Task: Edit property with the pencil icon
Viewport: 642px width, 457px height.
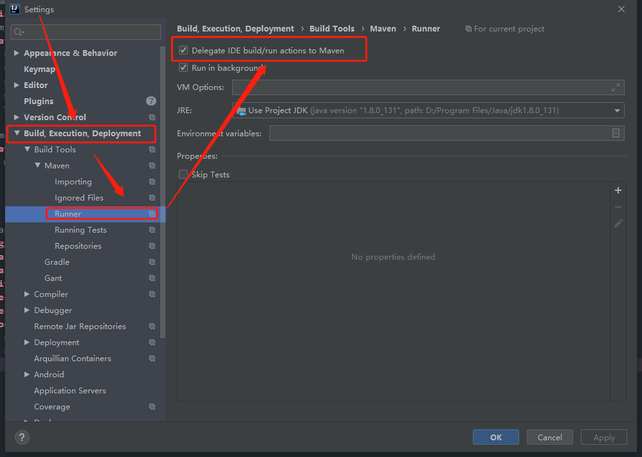Action: click(x=618, y=224)
